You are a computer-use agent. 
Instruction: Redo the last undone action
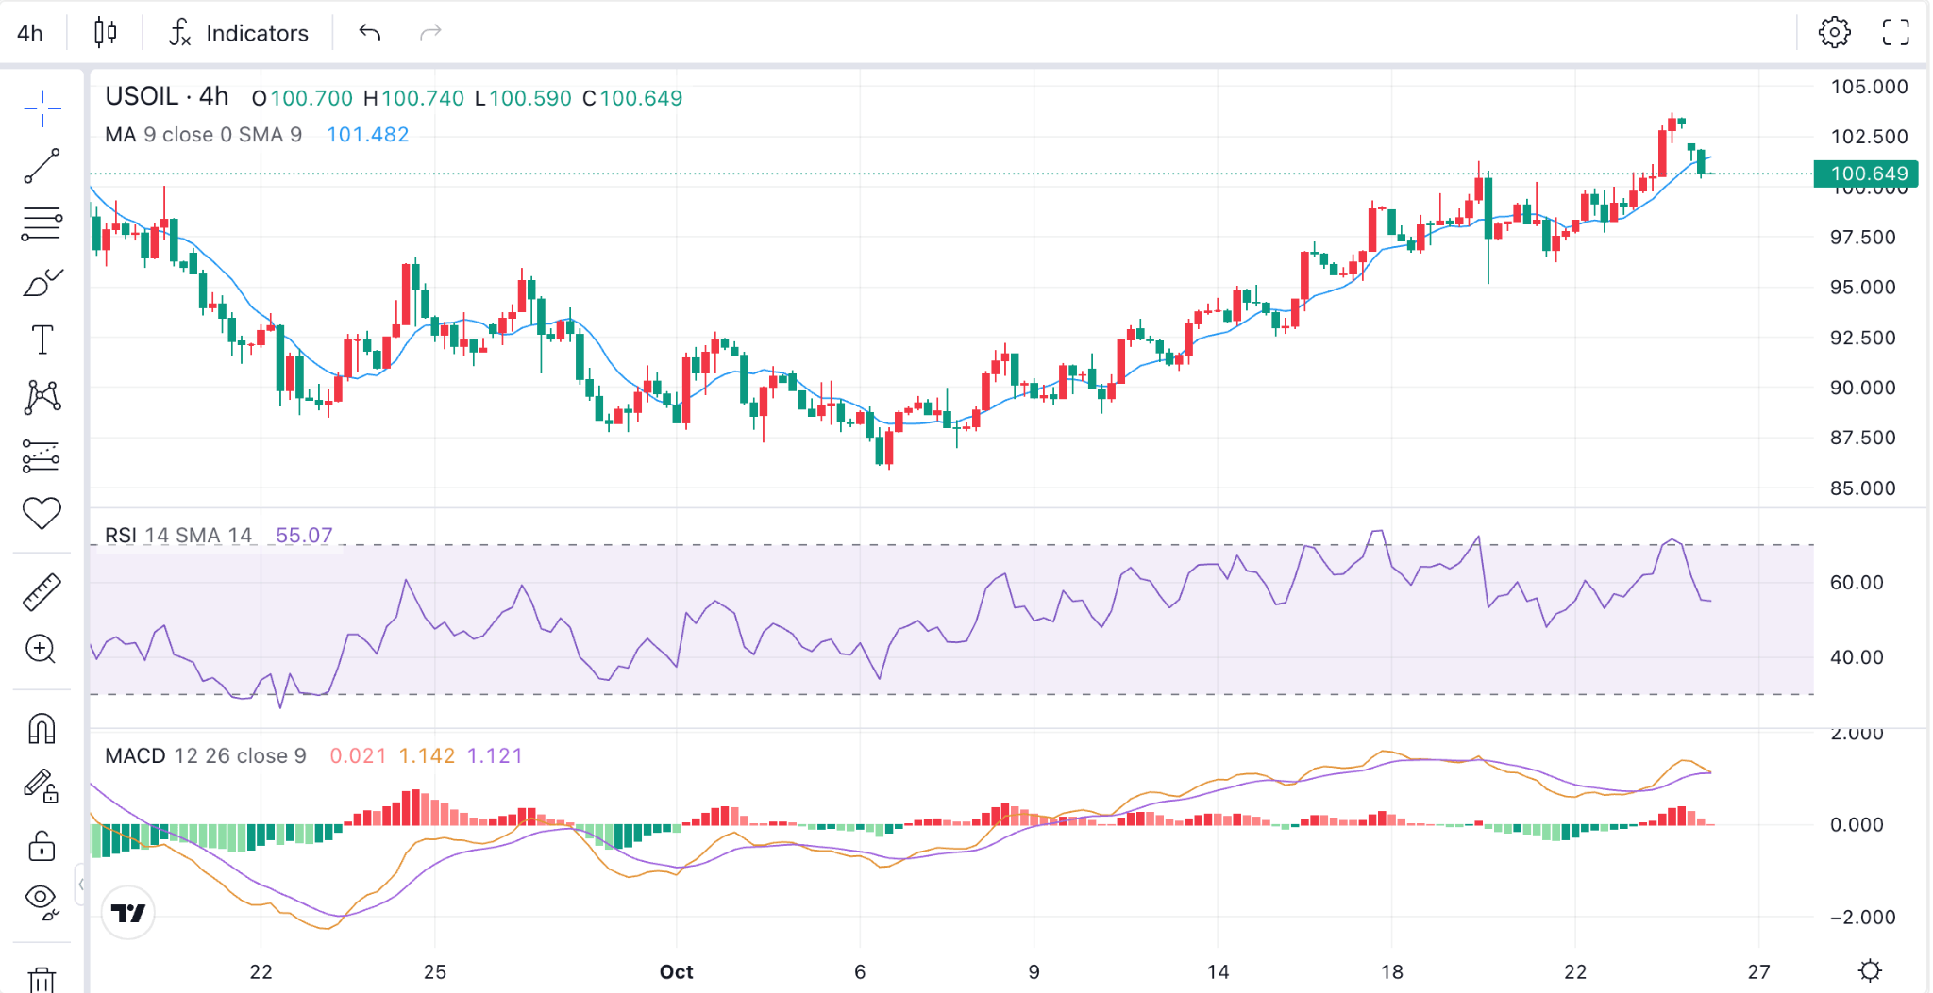[430, 33]
